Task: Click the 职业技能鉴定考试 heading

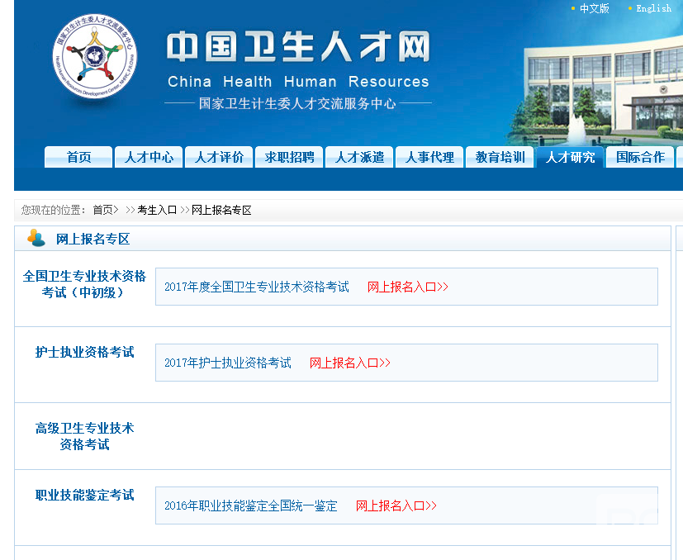Action: [84, 495]
